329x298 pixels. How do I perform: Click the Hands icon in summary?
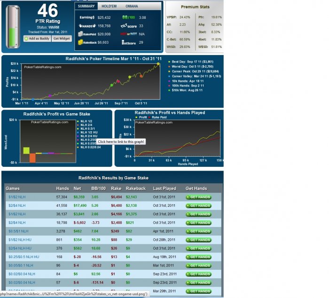click(87, 26)
